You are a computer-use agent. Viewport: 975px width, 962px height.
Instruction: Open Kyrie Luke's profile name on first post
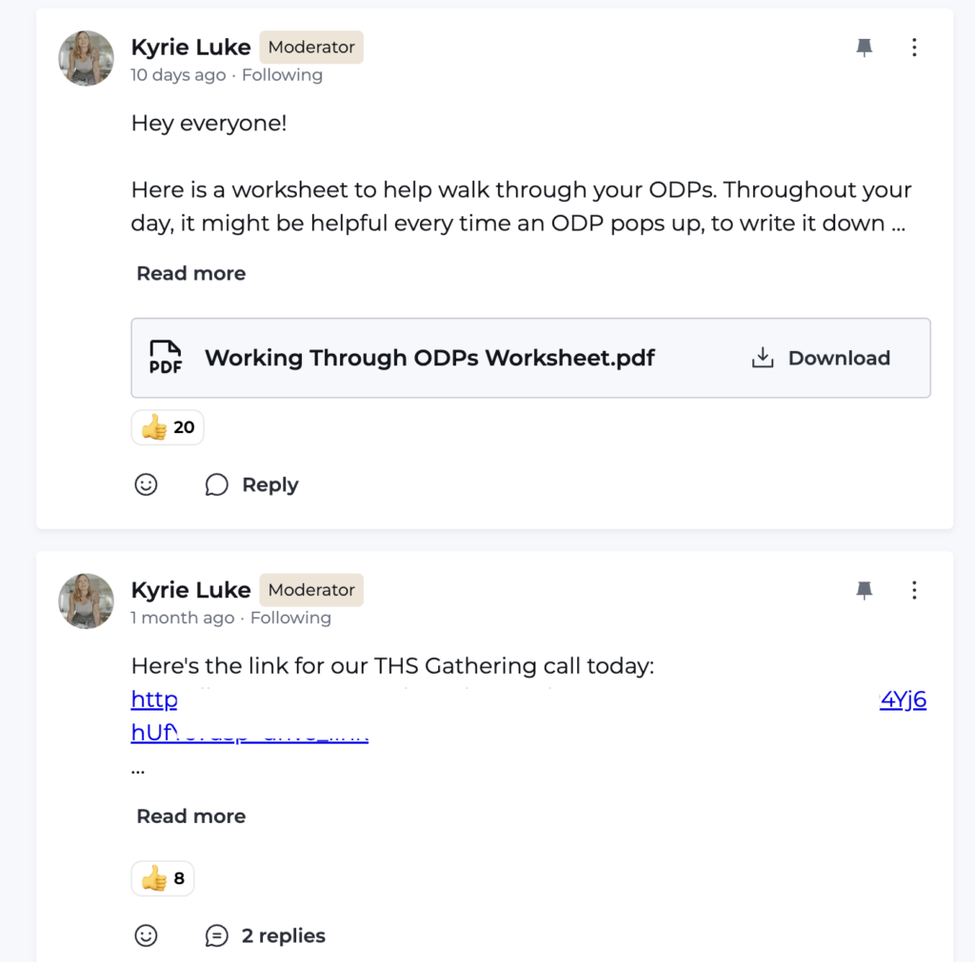coord(190,47)
